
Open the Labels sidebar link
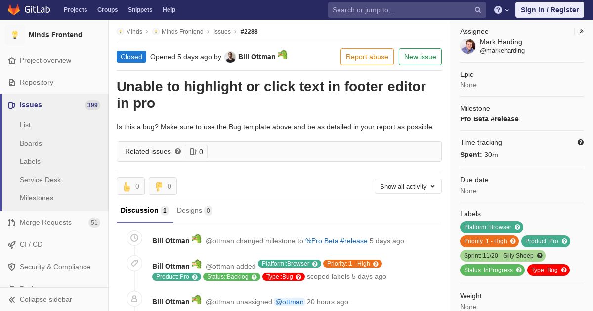point(30,162)
